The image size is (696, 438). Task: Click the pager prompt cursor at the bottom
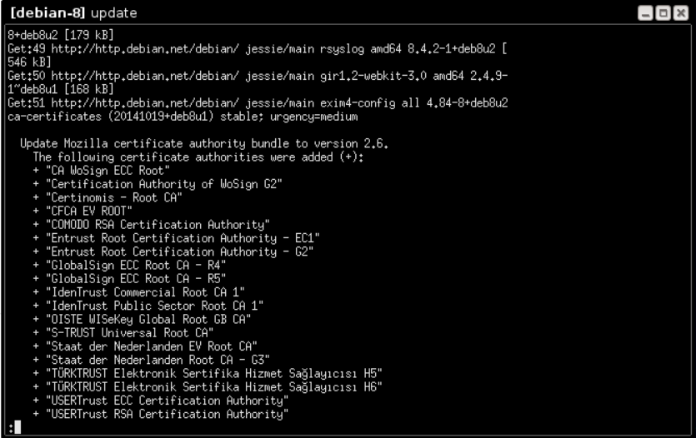tap(18, 427)
